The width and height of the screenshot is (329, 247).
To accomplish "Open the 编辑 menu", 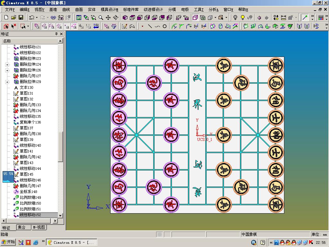I will [x=24, y=10].
